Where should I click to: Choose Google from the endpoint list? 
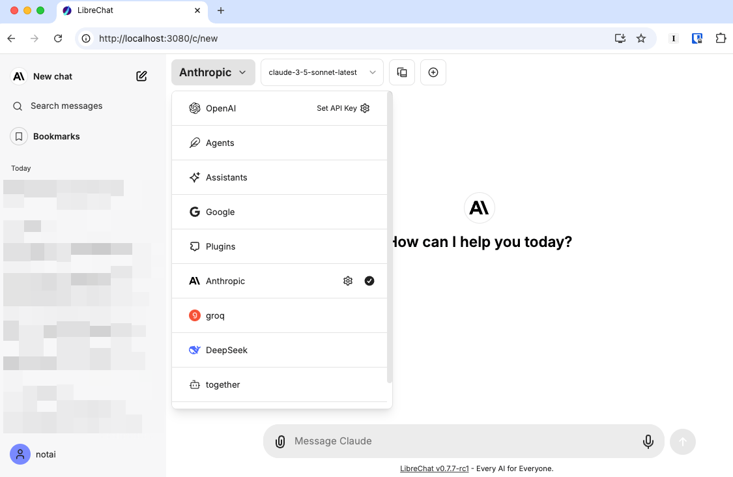click(x=220, y=212)
